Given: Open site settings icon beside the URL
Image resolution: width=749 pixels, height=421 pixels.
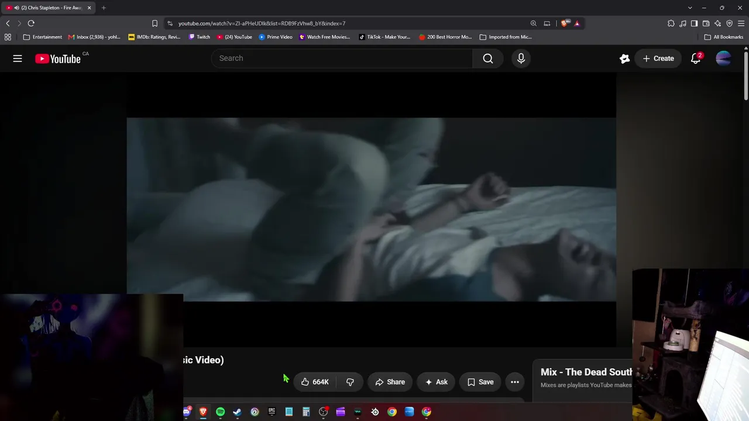Looking at the screenshot, I should tap(170, 23).
